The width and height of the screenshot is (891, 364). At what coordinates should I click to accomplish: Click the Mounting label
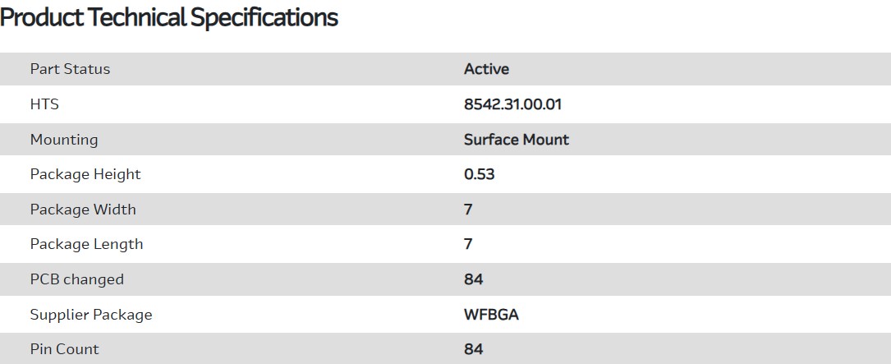64,140
